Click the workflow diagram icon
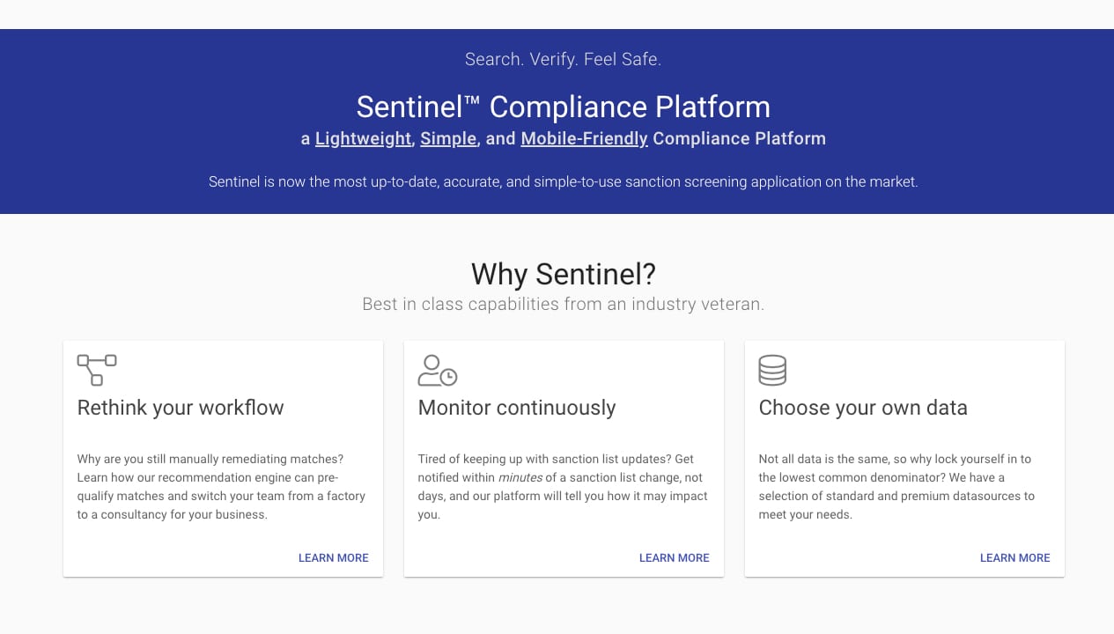 point(97,370)
